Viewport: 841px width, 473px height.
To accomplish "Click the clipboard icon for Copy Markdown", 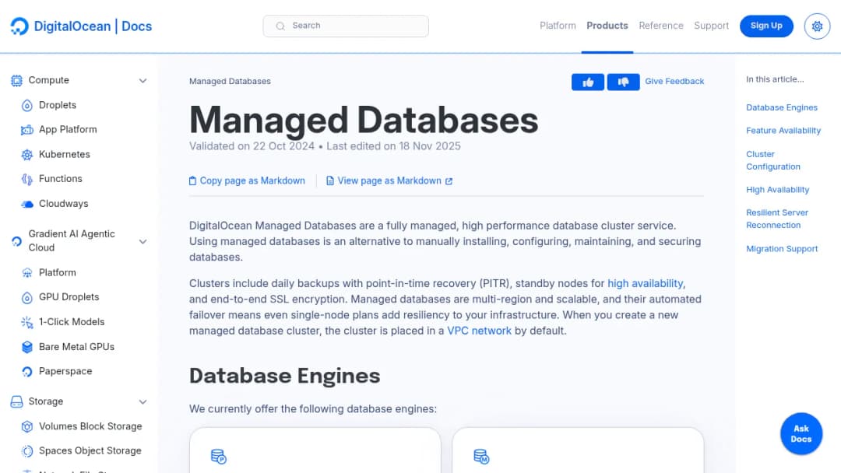I will [192, 181].
